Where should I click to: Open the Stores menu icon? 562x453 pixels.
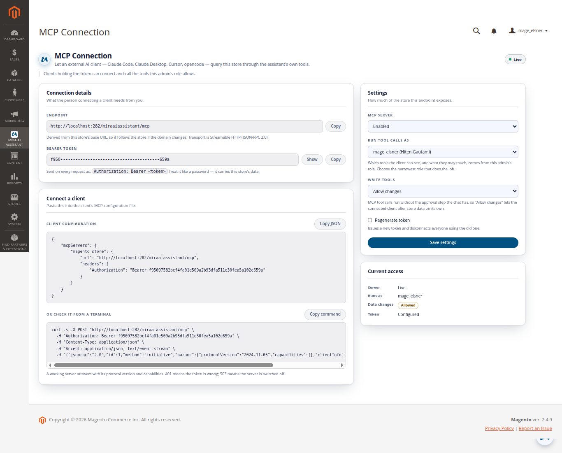tap(14, 197)
